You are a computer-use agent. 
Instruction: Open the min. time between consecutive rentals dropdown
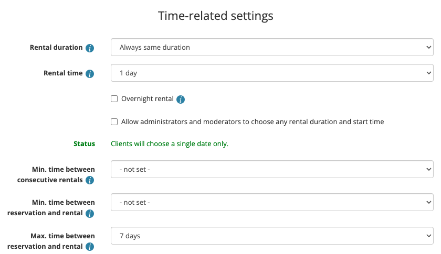point(271,169)
